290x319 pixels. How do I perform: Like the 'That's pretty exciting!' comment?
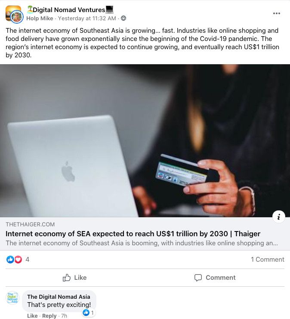32,316
